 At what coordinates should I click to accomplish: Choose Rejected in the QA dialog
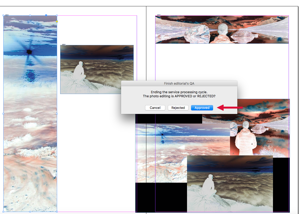[178, 108]
